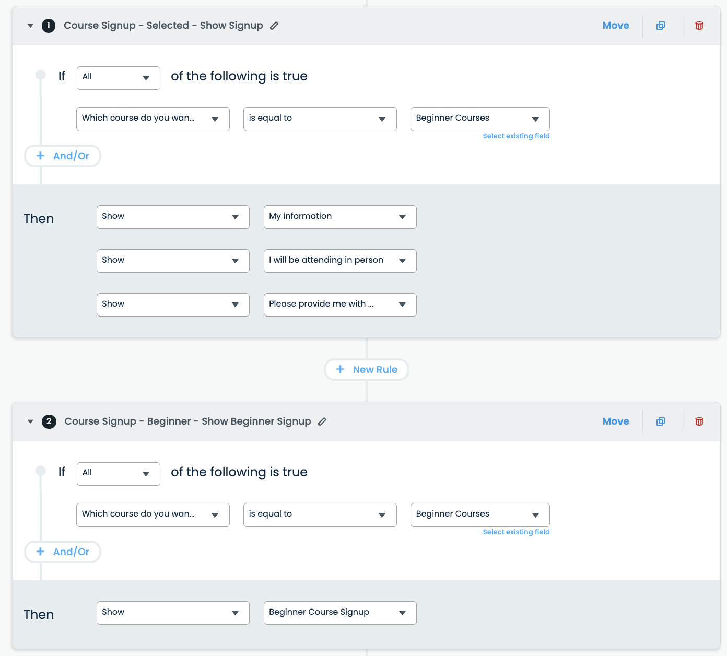The height and width of the screenshot is (656, 727).
Task: Add And/Or condition to rule 2
Action: coord(63,552)
